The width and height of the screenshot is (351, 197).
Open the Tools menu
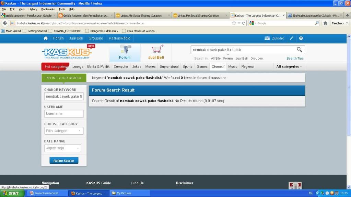[61, 9]
